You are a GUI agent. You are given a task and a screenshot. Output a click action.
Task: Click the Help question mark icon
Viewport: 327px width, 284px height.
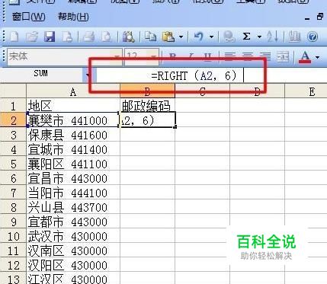click(313, 37)
